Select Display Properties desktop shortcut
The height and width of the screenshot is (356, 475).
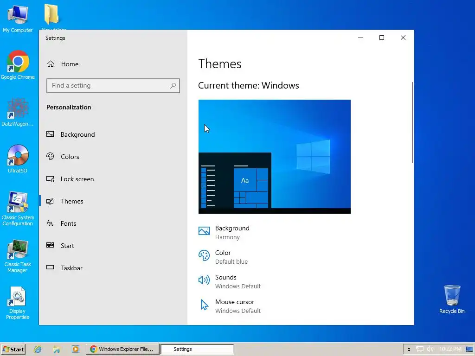pyautogui.click(x=18, y=303)
